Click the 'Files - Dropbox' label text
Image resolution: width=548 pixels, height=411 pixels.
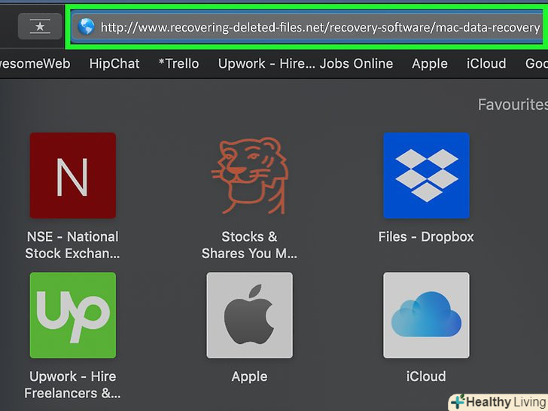(426, 237)
